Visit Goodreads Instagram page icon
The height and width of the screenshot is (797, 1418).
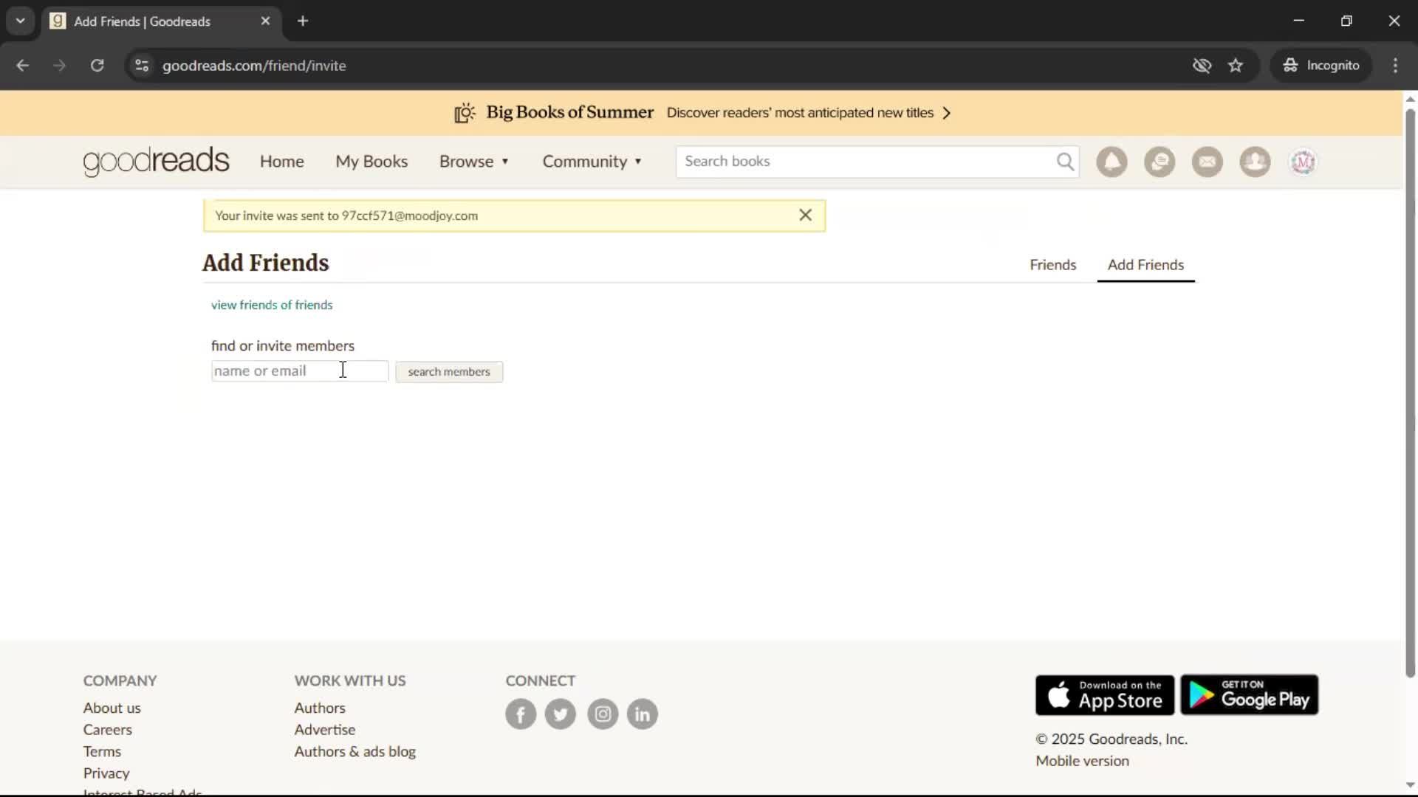(x=603, y=714)
